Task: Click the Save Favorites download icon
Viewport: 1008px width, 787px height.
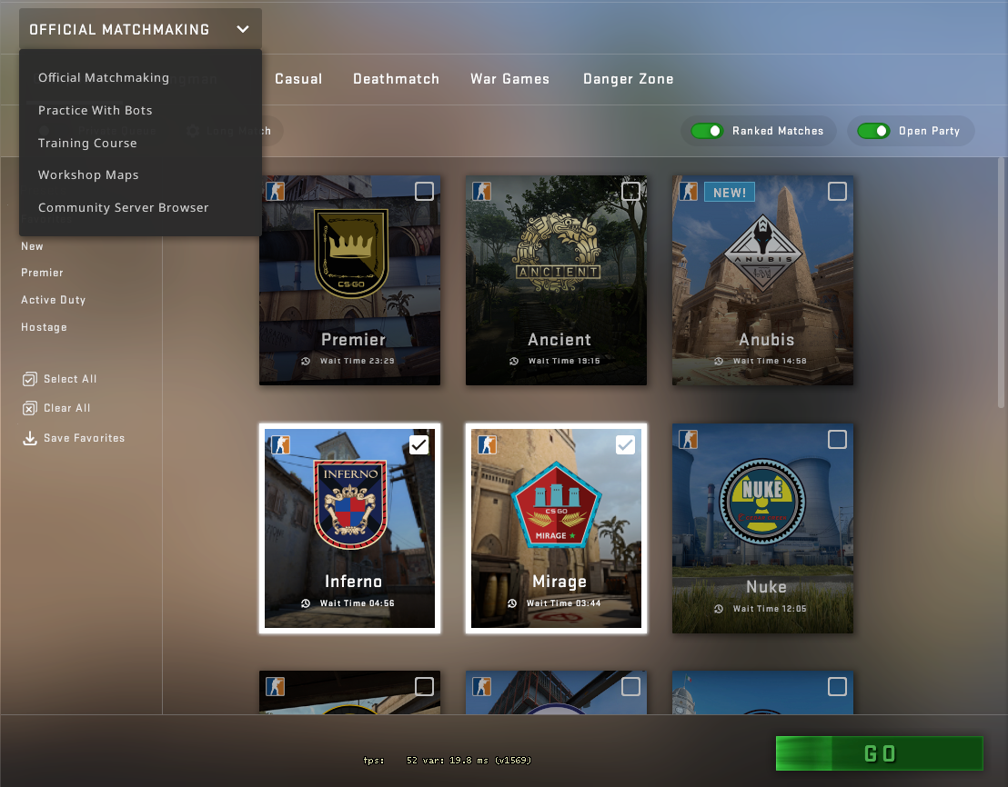Action: [30, 438]
